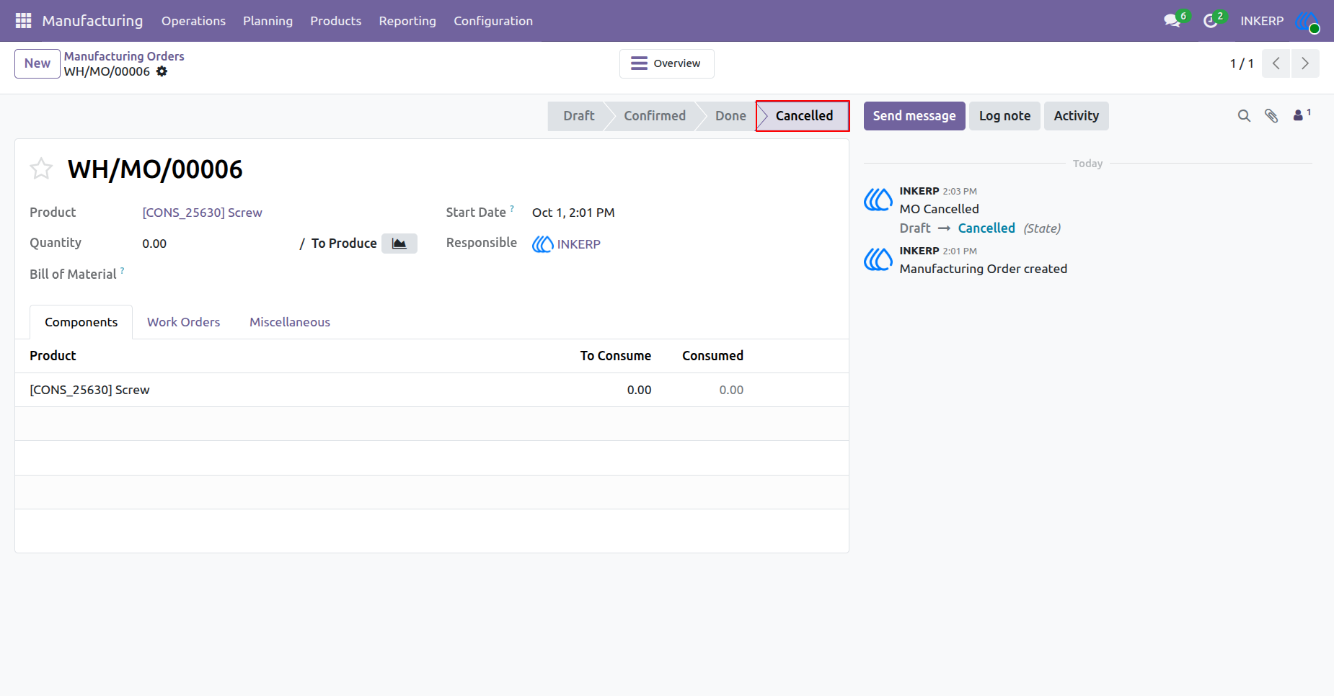Open the Products menu
The height and width of the screenshot is (696, 1334).
pyautogui.click(x=336, y=21)
